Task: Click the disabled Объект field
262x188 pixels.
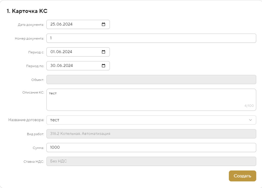Action: pyautogui.click(x=151, y=79)
